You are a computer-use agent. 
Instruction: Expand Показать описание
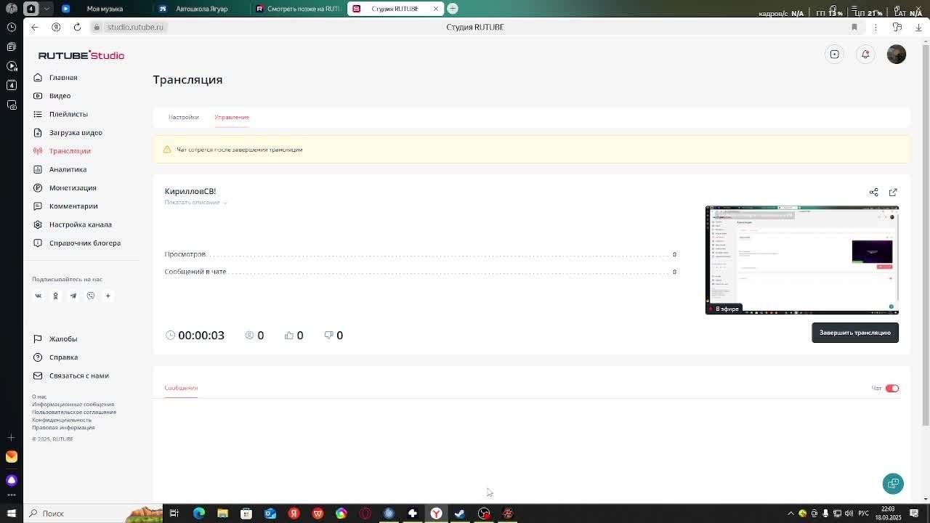pyautogui.click(x=195, y=203)
